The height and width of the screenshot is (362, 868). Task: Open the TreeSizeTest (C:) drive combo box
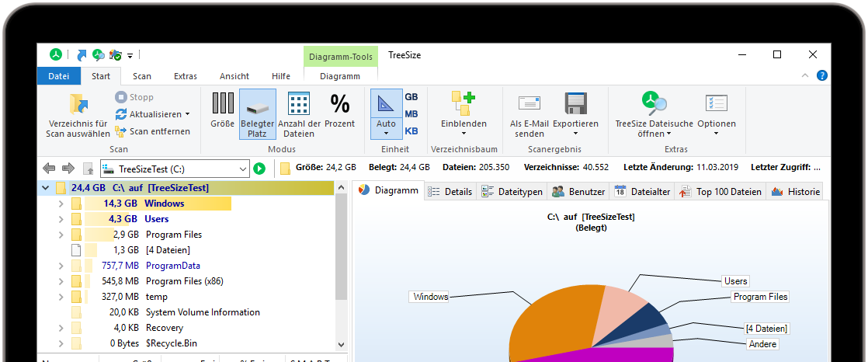pos(175,169)
